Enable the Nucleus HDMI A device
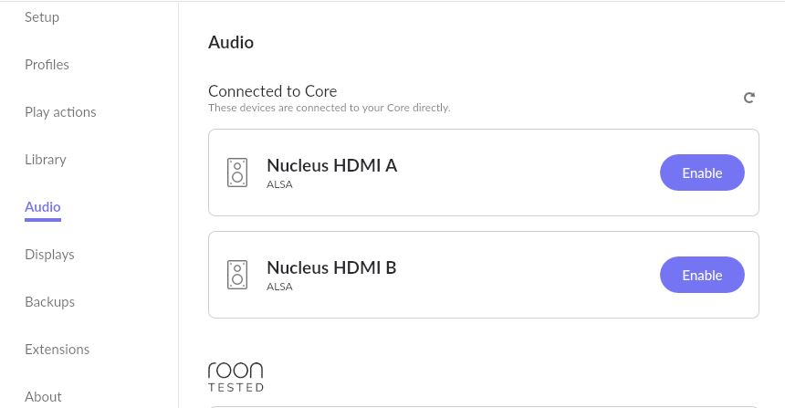 702,173
